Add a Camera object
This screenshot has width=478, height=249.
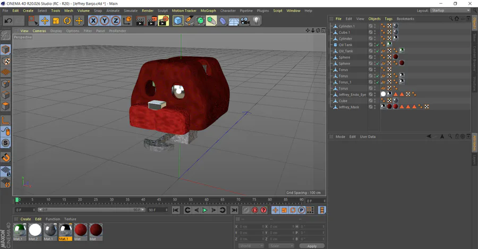(245, 21)
